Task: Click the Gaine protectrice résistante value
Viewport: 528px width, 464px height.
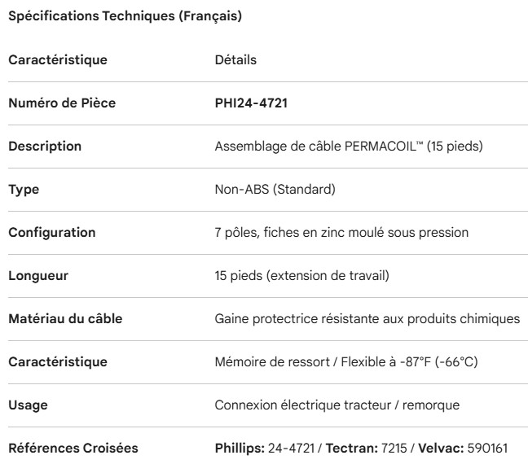Action: click(367, 319)
